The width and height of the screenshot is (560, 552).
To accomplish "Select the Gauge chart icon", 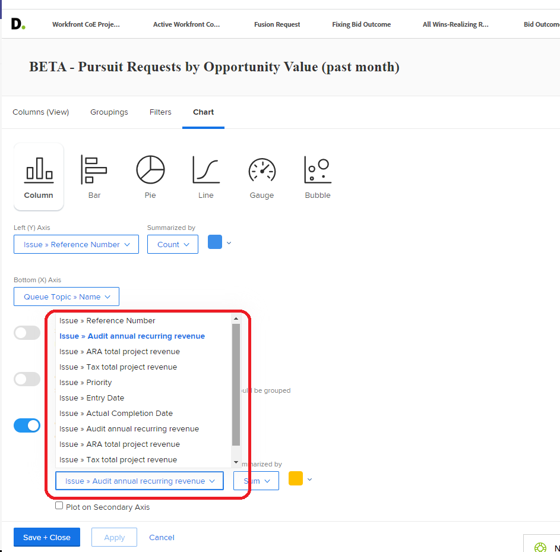I will 262,171.
